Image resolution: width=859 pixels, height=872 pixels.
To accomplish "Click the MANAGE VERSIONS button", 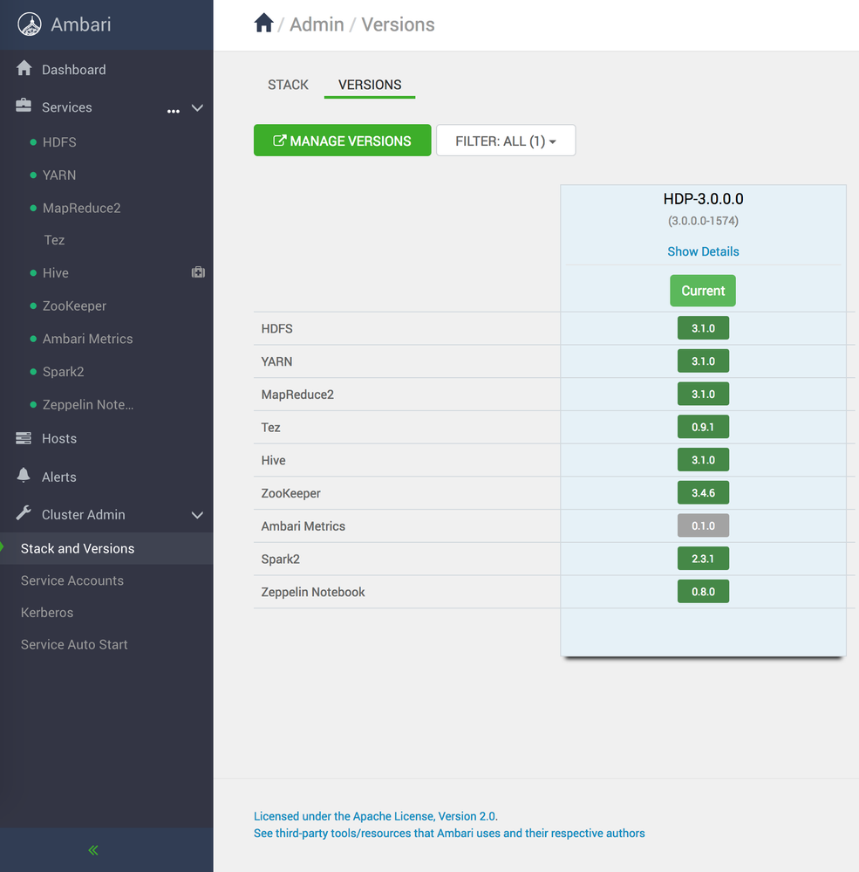I will click(342, 140).
